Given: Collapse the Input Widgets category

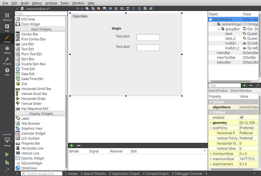Looking at the screenshot, I should [x=17, y=29].
